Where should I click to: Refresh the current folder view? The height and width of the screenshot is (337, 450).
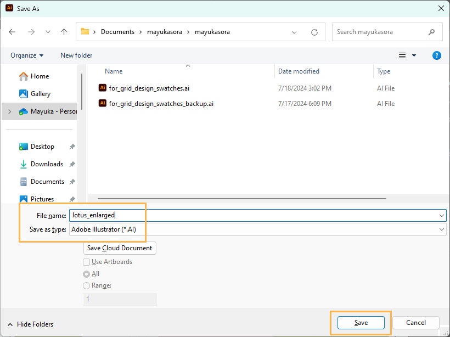point(314,32)
